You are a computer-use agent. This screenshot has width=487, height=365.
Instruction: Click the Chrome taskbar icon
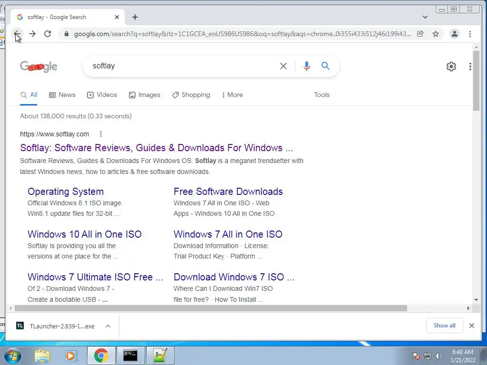click(x=101, y=355)
